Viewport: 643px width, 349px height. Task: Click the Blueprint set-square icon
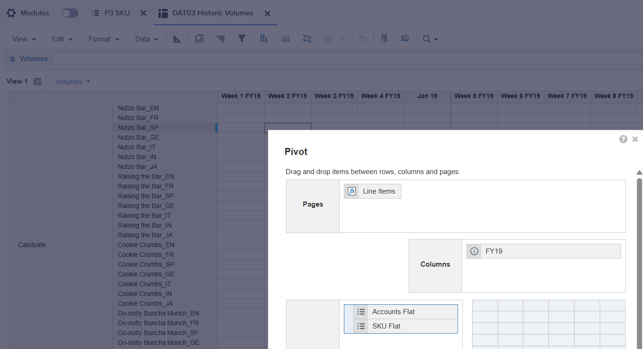coord(177,39)
